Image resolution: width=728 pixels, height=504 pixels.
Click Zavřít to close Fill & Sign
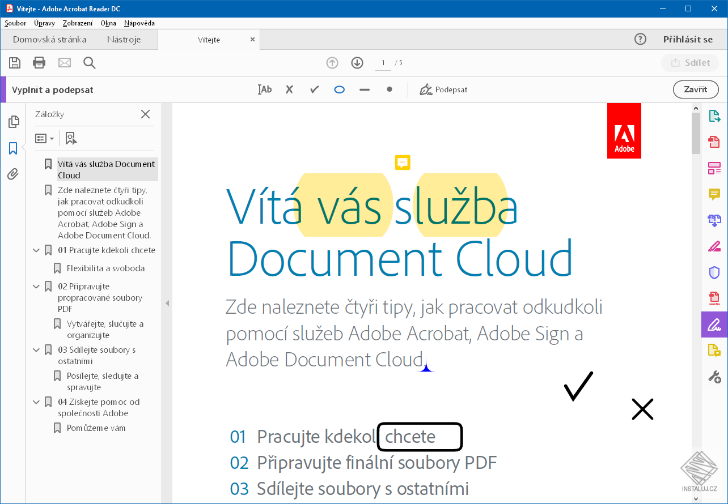[x=696, y=89]
